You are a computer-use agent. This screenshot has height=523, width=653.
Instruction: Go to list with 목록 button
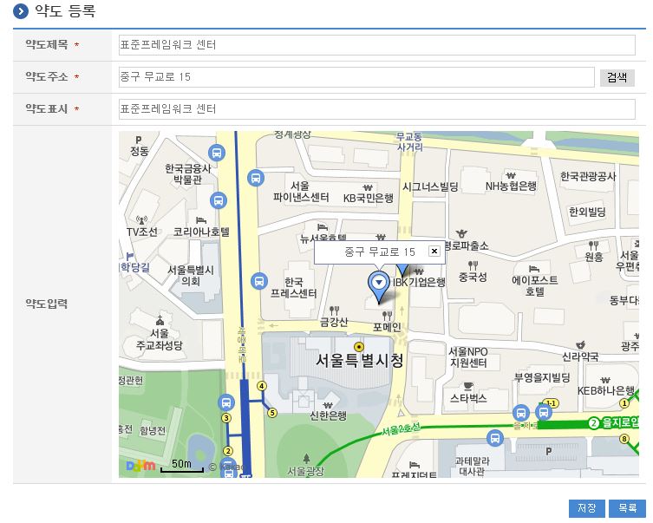(627, 507)
